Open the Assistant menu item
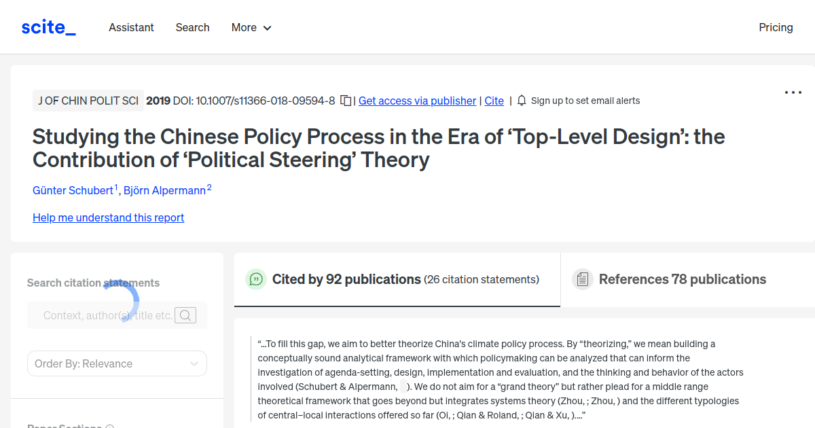The width and height of the screenshot is (815, 428). 131,27
